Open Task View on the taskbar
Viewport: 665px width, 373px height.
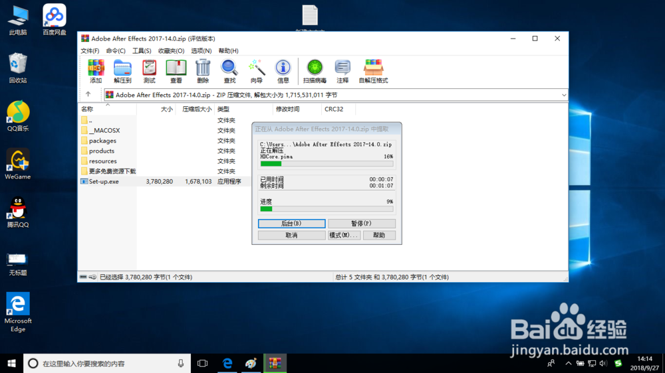pos(203,363)
